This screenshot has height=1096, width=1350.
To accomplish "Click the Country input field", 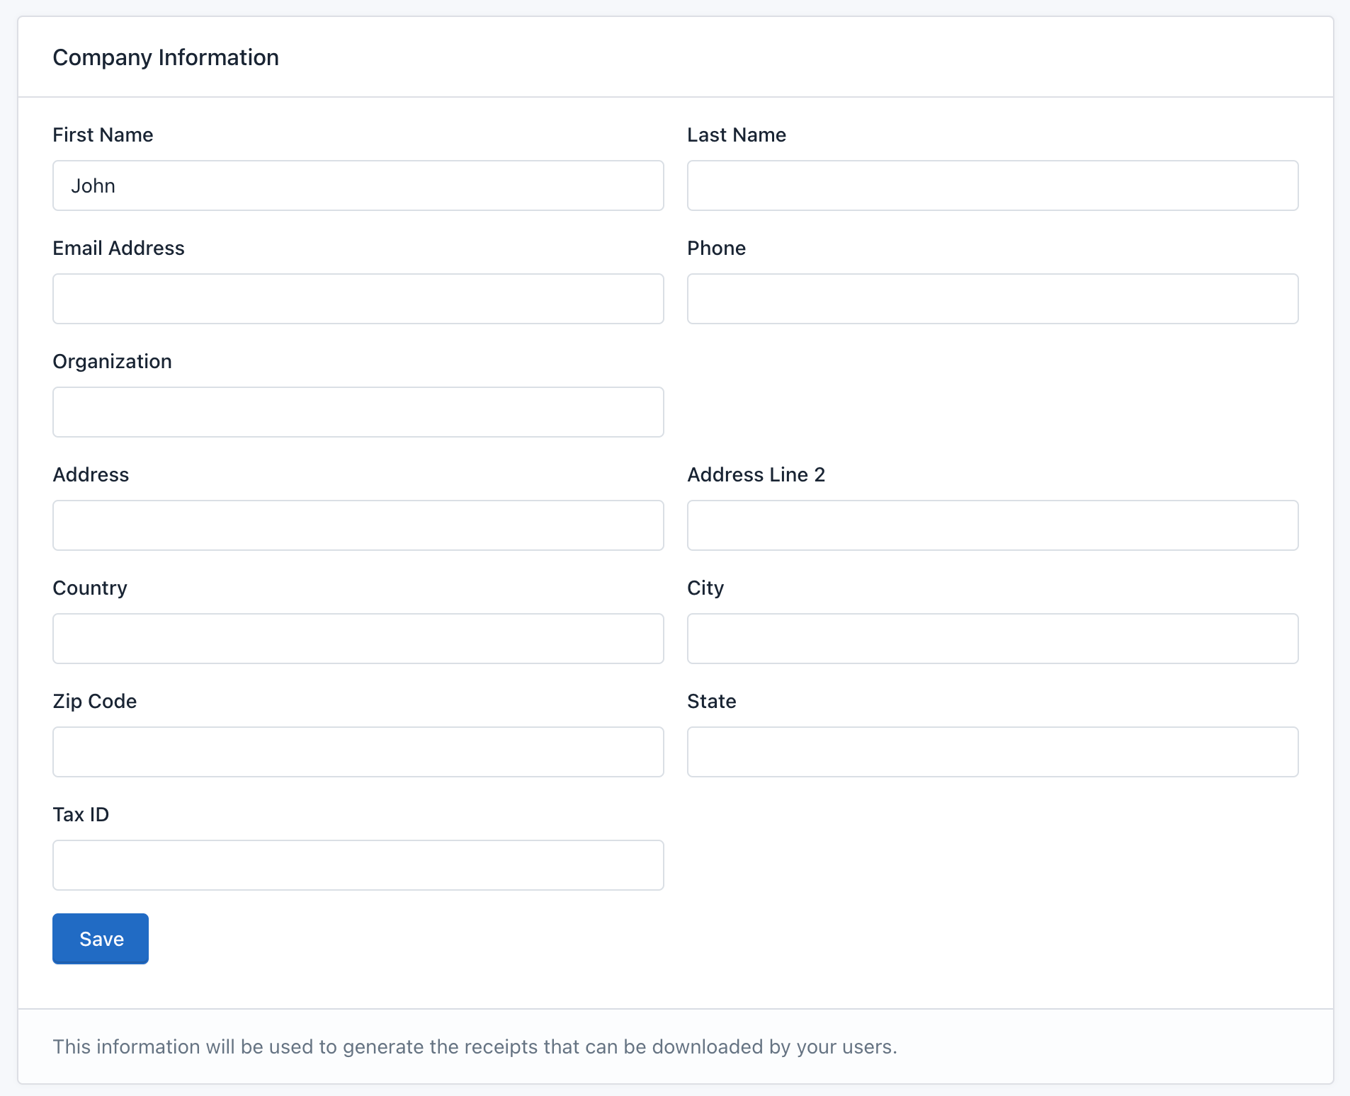I will pyautogui.click(x=358, y=638).
